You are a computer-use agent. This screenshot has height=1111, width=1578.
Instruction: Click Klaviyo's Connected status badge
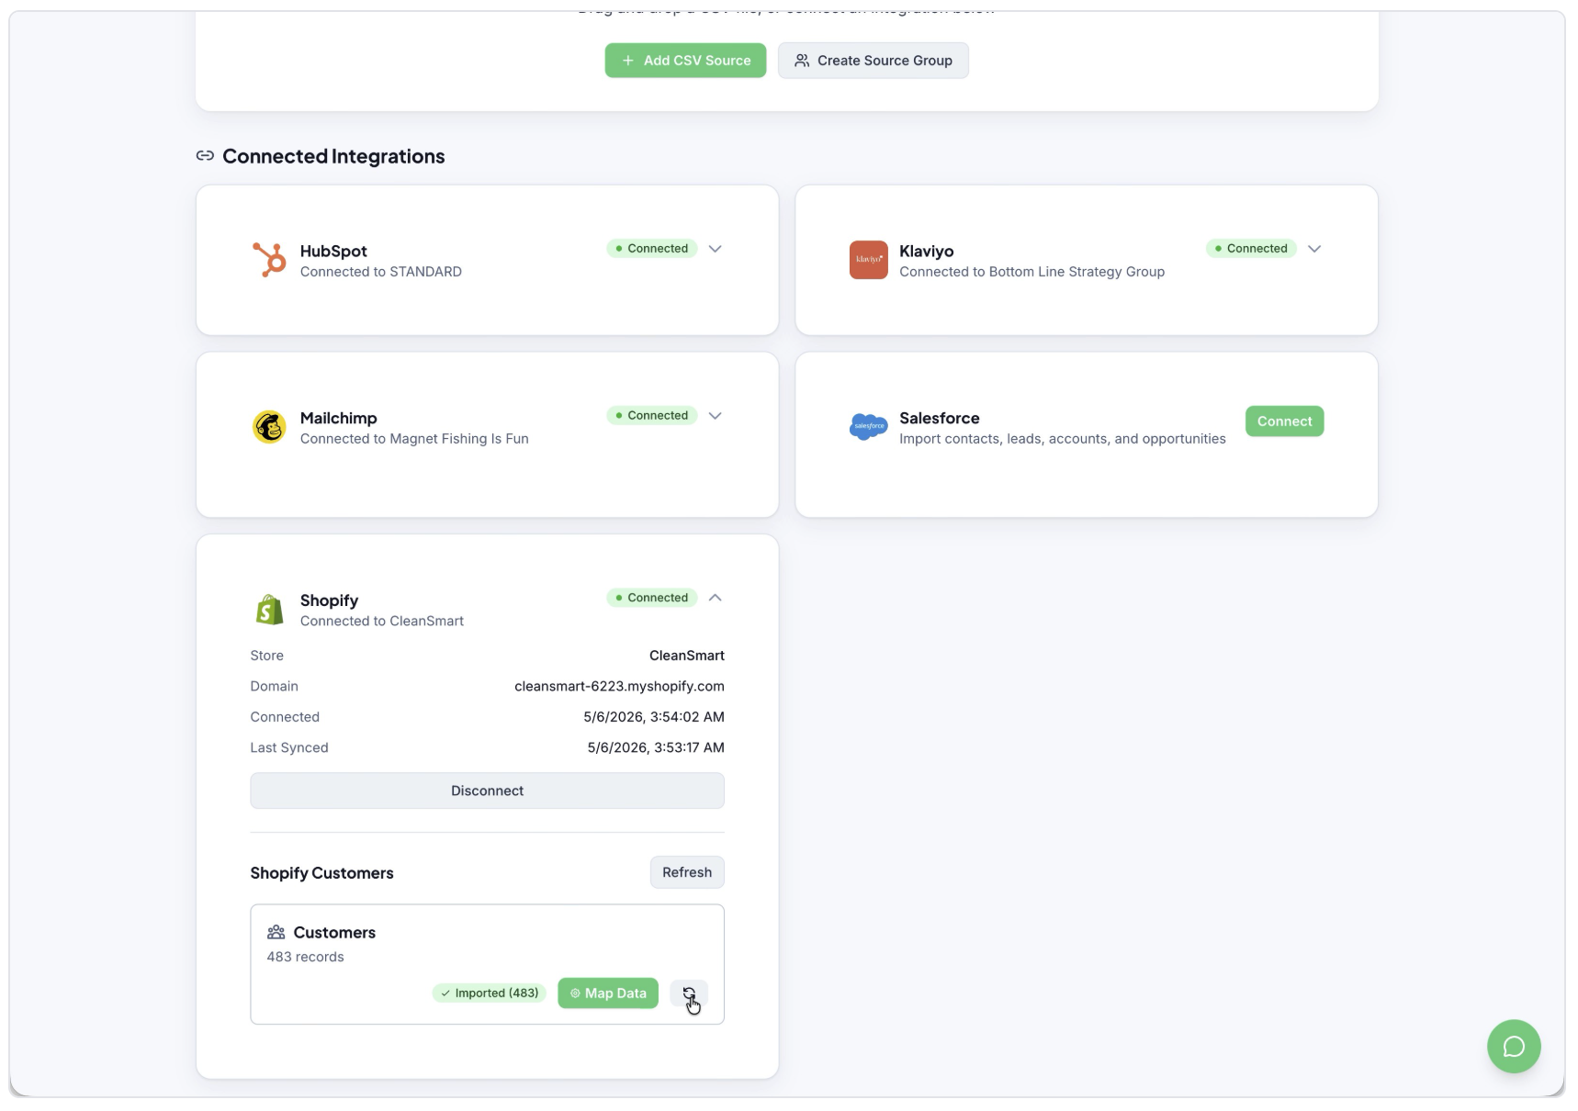[1251, 249]
